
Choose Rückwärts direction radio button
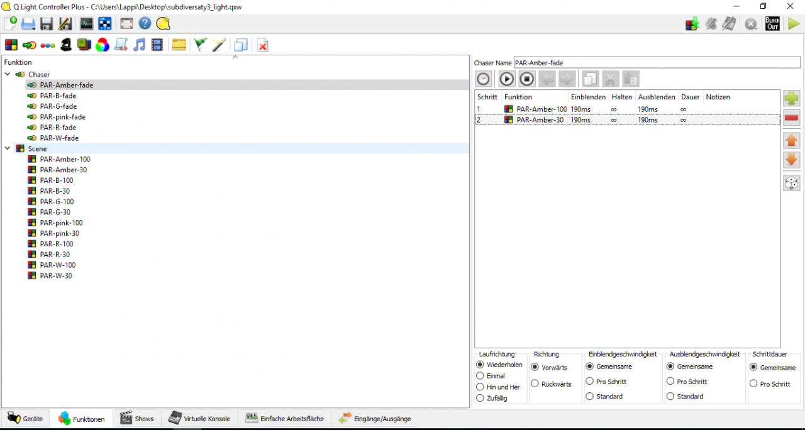coord(535,383)
